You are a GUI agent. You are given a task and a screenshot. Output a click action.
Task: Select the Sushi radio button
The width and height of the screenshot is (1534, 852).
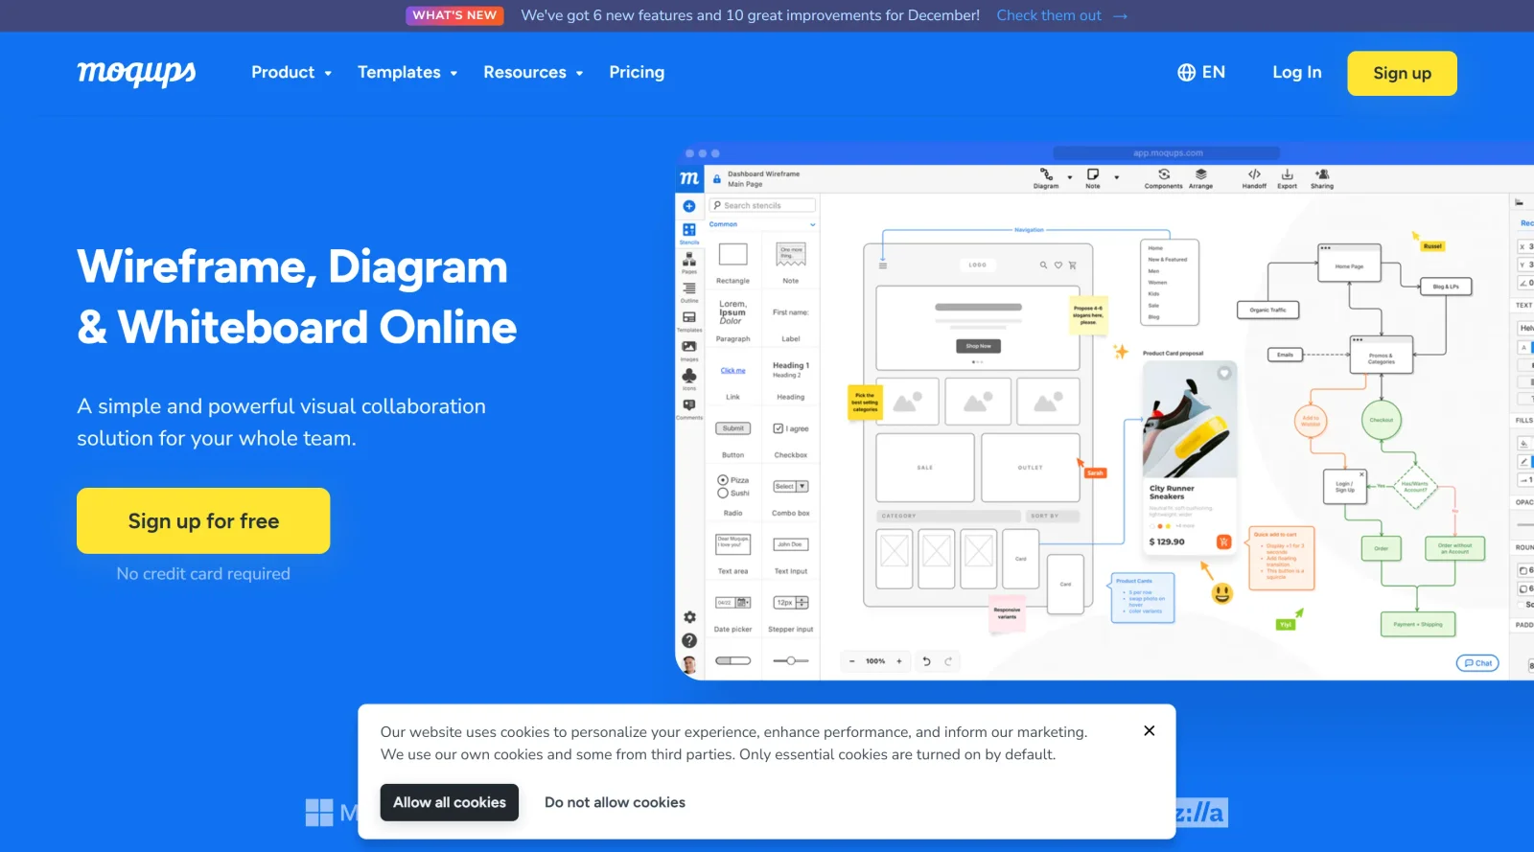point(723,493)
